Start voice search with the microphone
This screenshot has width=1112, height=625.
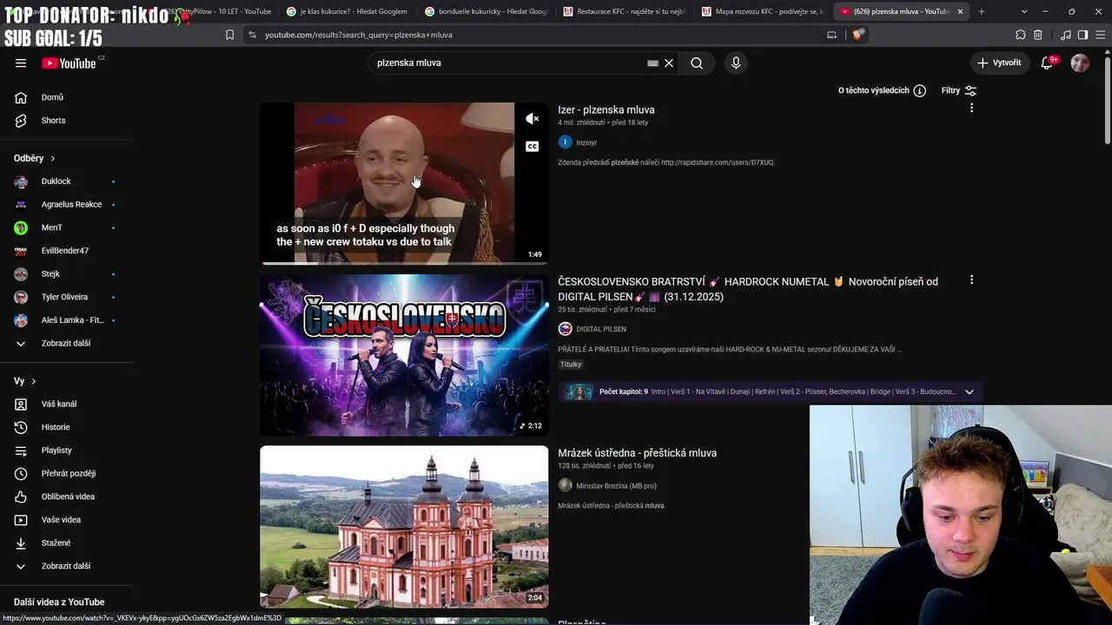coord(736,62)
